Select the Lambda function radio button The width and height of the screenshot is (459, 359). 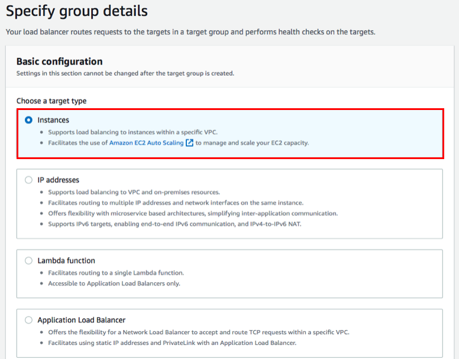pyautogui.click(x=28, y=260)
